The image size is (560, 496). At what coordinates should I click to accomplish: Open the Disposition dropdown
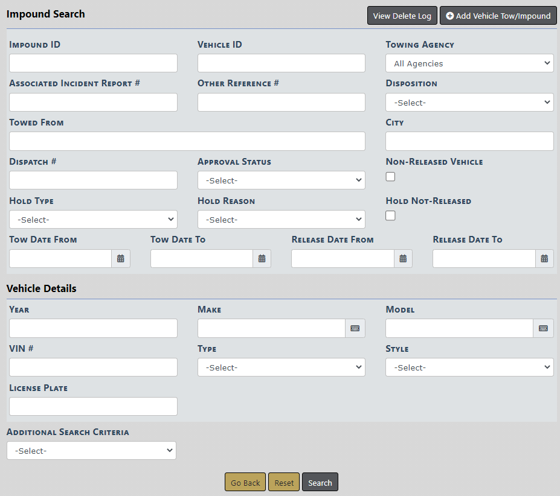point(469,103)
